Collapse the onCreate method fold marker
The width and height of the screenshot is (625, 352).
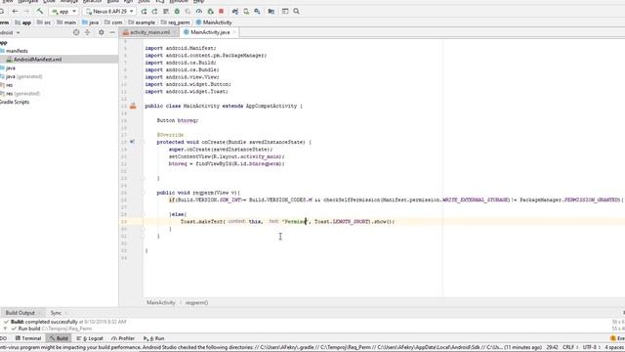point(143,142)
